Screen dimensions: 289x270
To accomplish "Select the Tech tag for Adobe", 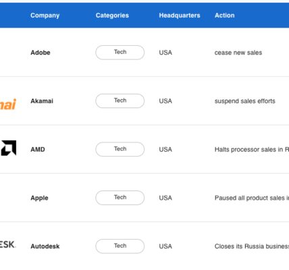I will click(x=120, y=53).
